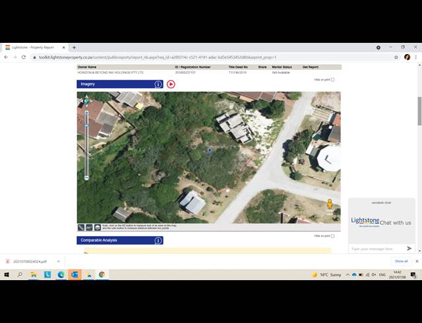Click the 16°C Sunny weather widget

coord(326,275)
